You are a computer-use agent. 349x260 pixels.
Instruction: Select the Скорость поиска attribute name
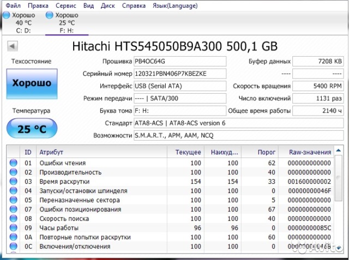click(64, 219)
